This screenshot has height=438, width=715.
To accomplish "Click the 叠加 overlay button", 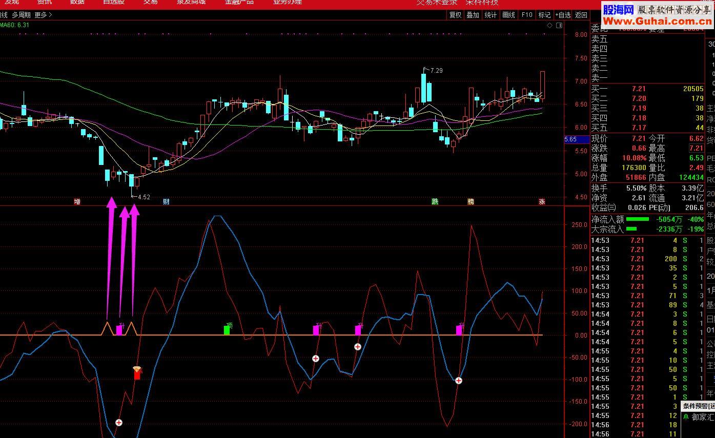I will pos(473,15).
